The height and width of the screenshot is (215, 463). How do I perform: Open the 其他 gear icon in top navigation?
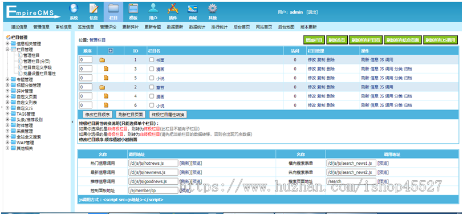213,8
